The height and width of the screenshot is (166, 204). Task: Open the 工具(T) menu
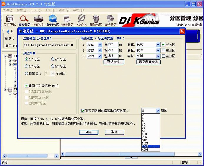pos(50,10)
